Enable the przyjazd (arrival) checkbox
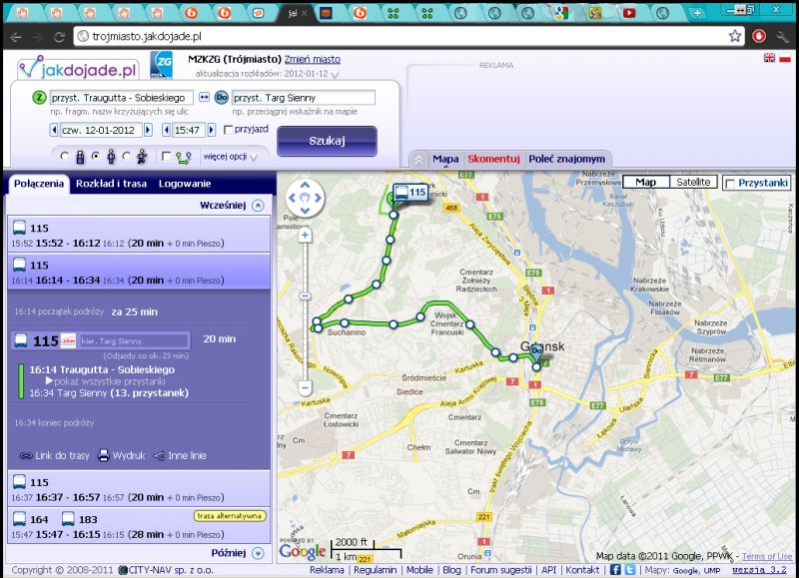This screenshot has width=799, height=578. click(x=229, y=130)
